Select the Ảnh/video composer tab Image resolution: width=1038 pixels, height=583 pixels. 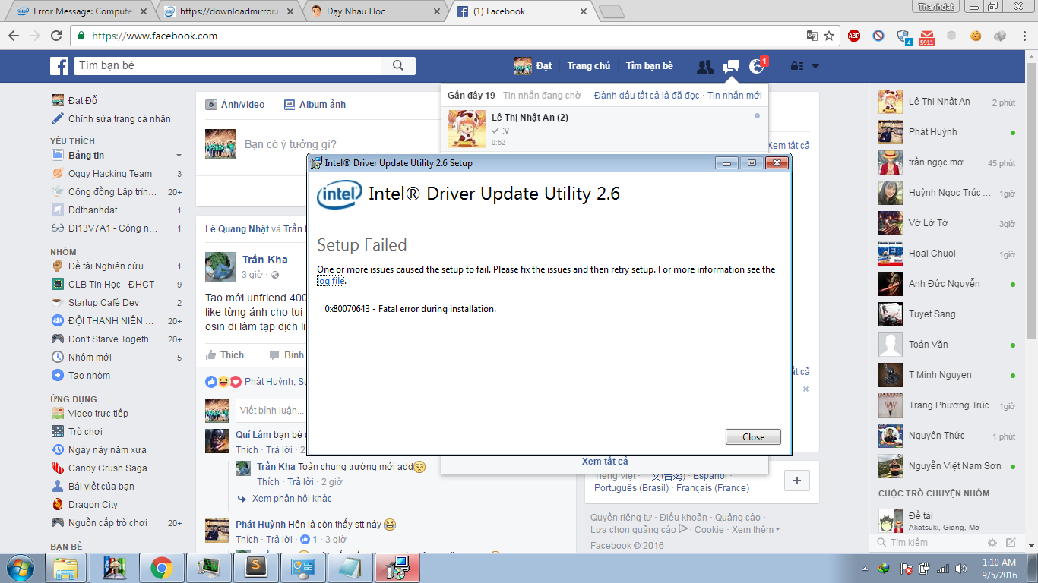pos(236,105)
